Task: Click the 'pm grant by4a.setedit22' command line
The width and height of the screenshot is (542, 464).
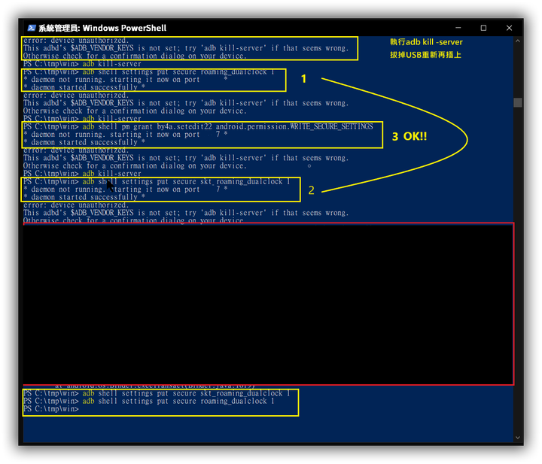Action: [x=198, y=126]
